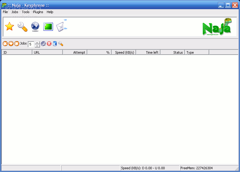Image resolution: width=240 pixels, height=172 pixels.
Task: Sort by the % column header
Action: click(99, 52)
